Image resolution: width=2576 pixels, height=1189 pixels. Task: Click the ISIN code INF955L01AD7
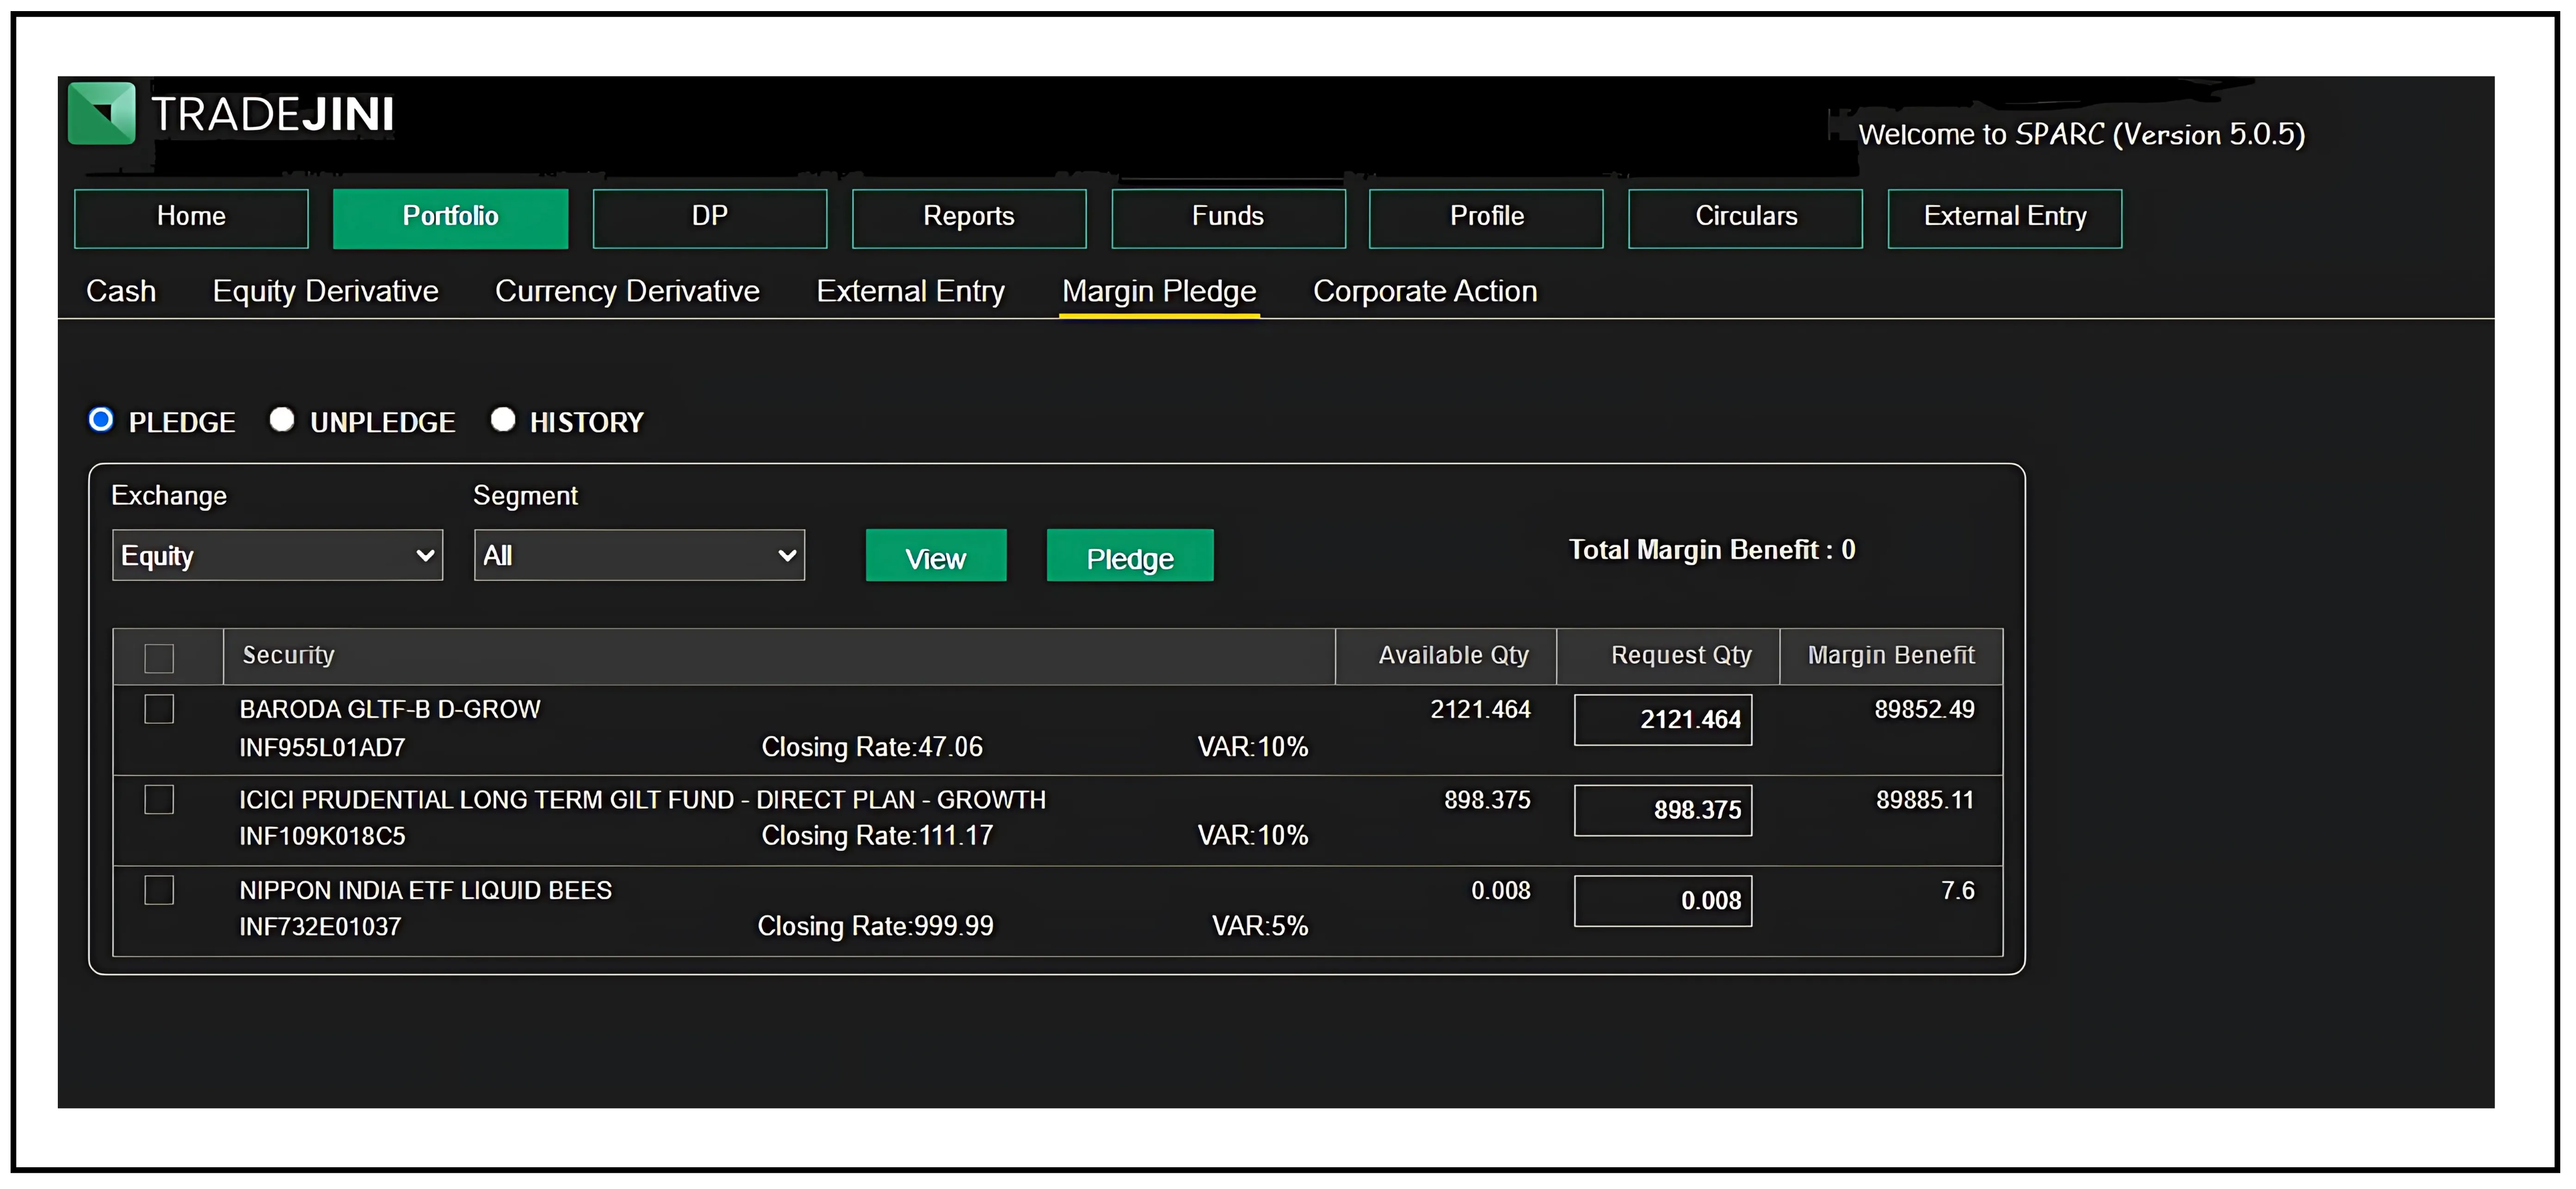322,747
